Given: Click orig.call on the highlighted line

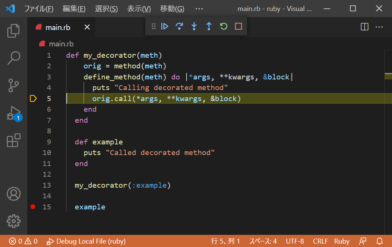Looking at the screenshot, I should [112, 98].
